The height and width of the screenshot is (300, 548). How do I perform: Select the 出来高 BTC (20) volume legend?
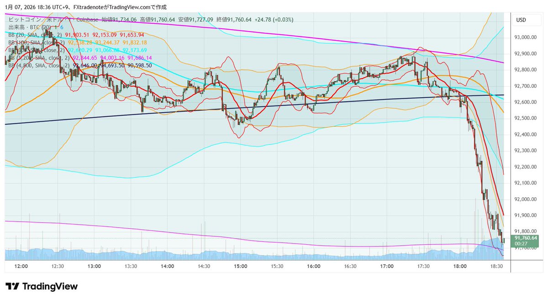29,27
